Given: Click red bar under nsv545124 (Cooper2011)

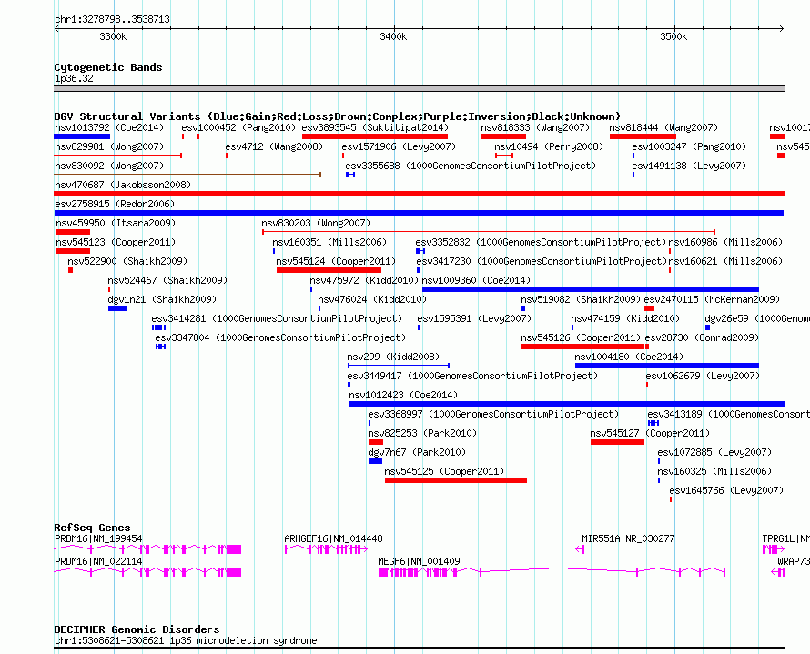Looking at the screenshot, I should pyautogui.click(x=329, y=270).
